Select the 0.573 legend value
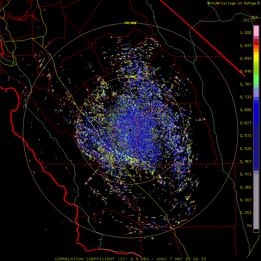The image size is (261, 261). pos(246,136)
